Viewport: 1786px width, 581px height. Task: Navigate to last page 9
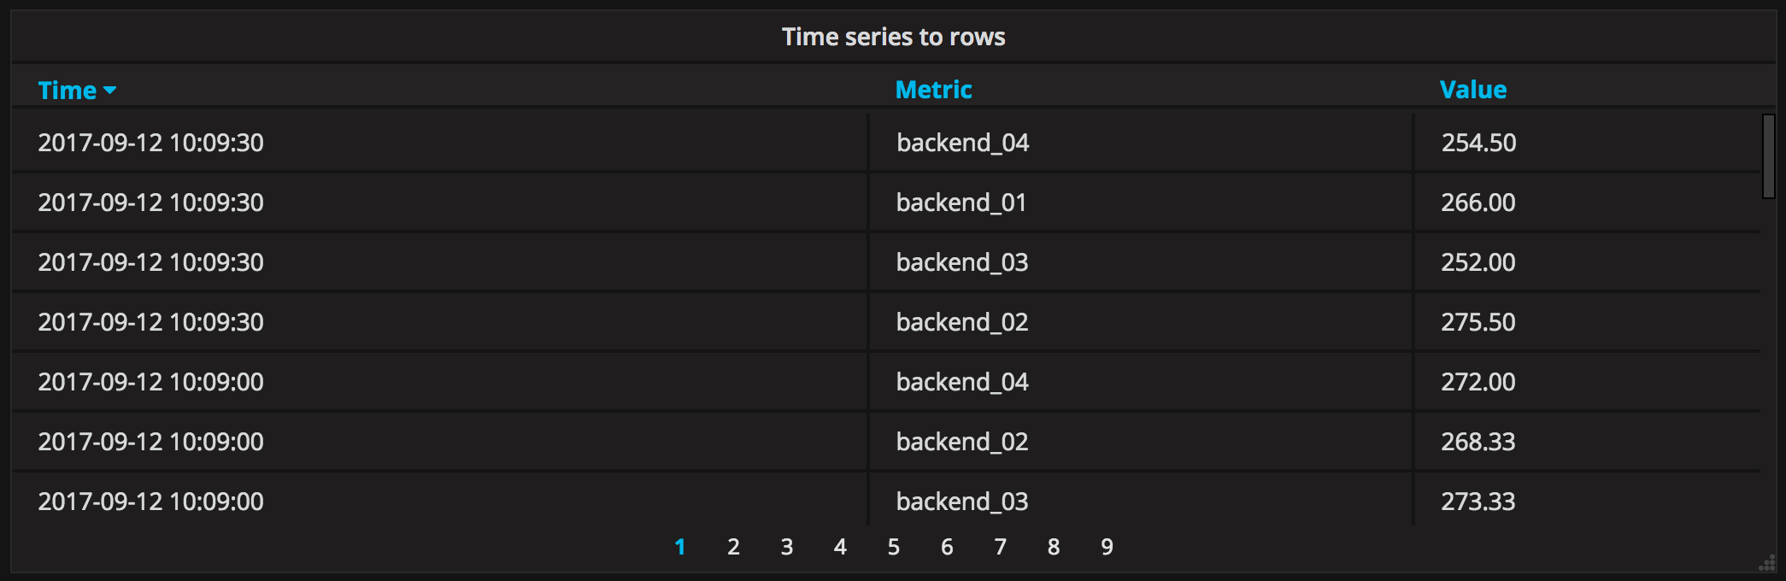(x=1107, y=547)
